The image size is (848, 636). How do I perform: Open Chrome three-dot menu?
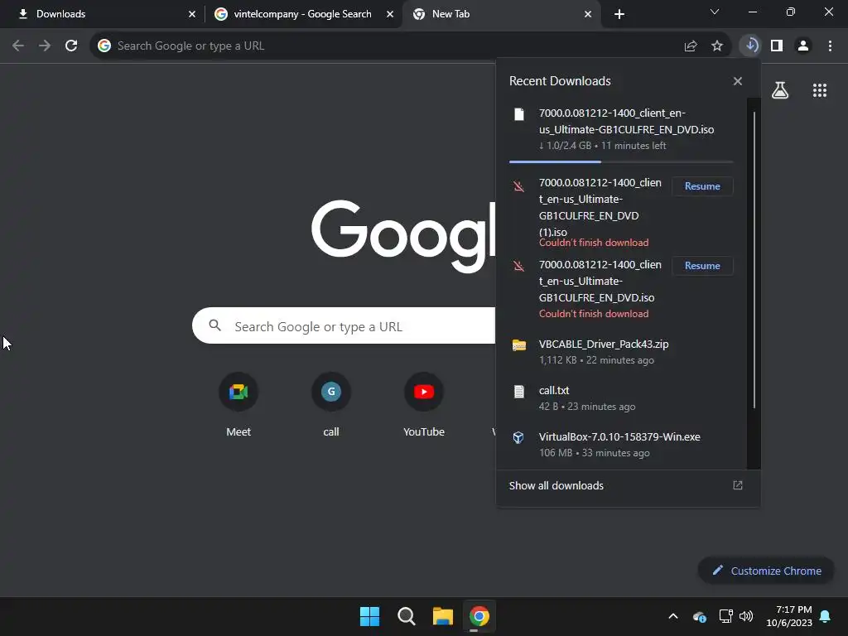click(x=830, y=46)
